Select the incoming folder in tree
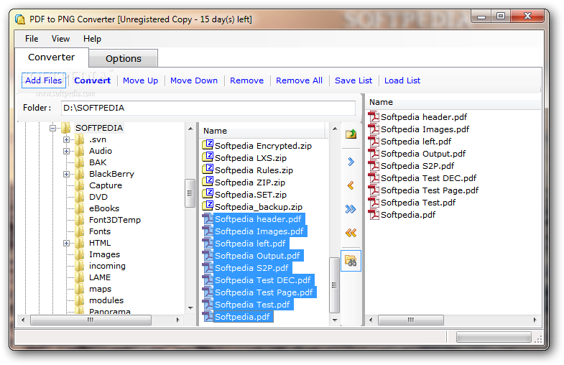This screenshot has height=365, width=564. point(107,266)
